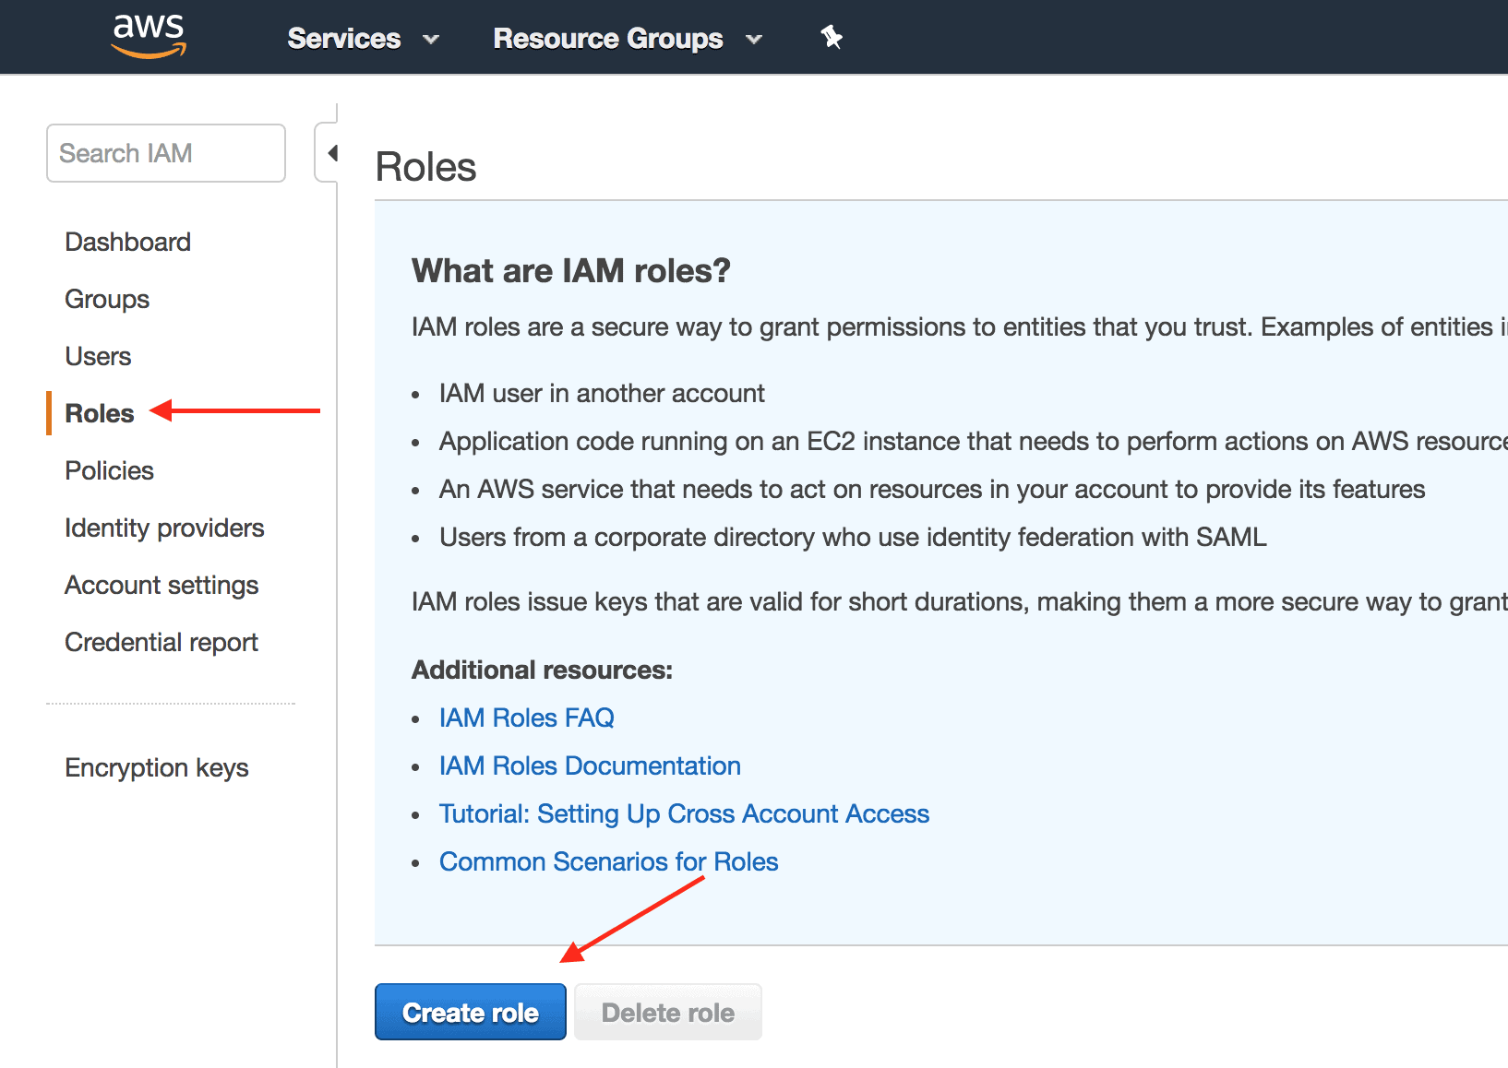Click the pin shortcut icon in header
This screenshot has height=1068, width=1508.
(832, 38)
